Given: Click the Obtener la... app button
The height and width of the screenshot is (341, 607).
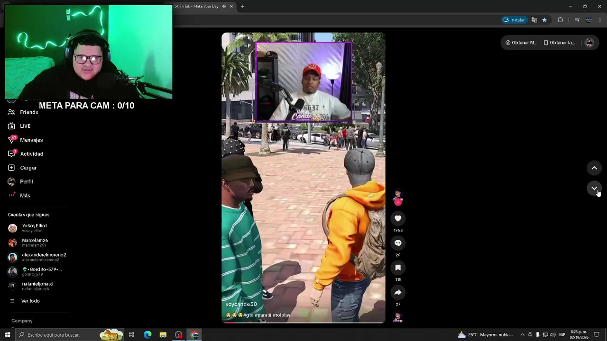Looking at the screenshot, I should pos(559,43).
